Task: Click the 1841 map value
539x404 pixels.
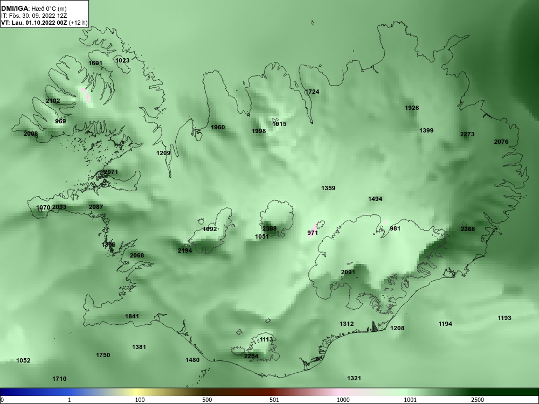Action: [132, 316]
